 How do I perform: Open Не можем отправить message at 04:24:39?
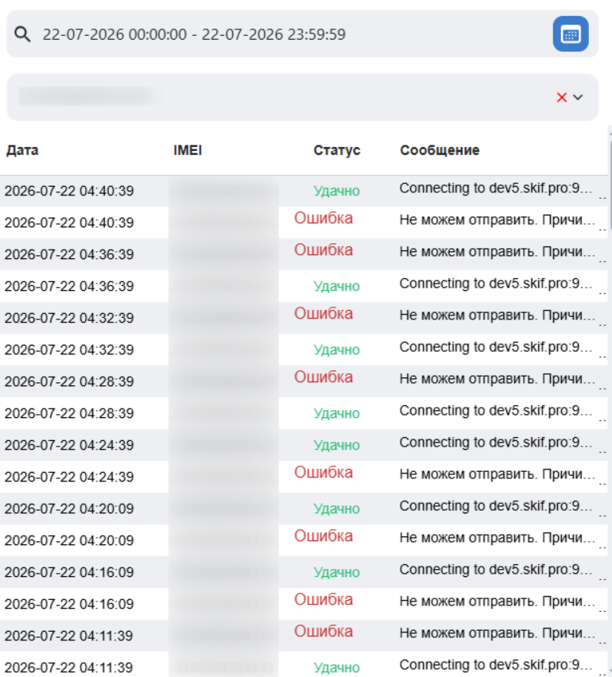coord(497,474)
